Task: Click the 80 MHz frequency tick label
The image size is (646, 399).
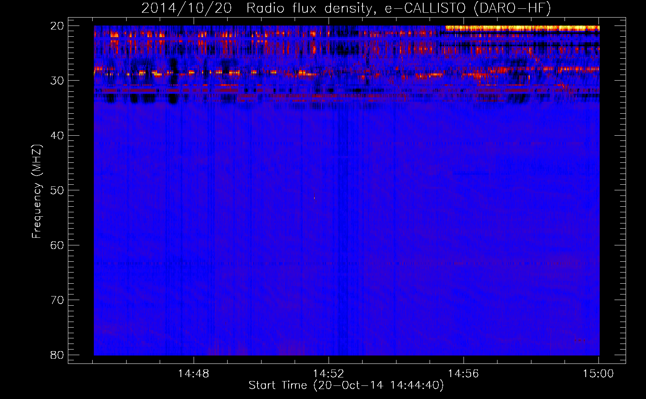Action: pyautogui.click(x=57, y=355)
